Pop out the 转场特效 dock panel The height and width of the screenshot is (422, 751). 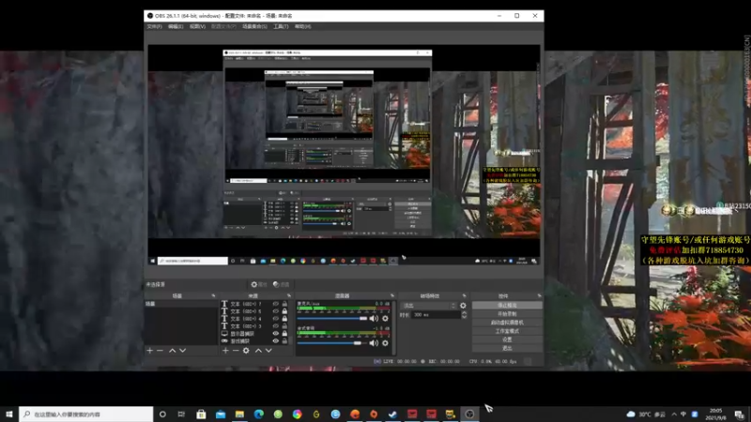(x=464, y=295)
